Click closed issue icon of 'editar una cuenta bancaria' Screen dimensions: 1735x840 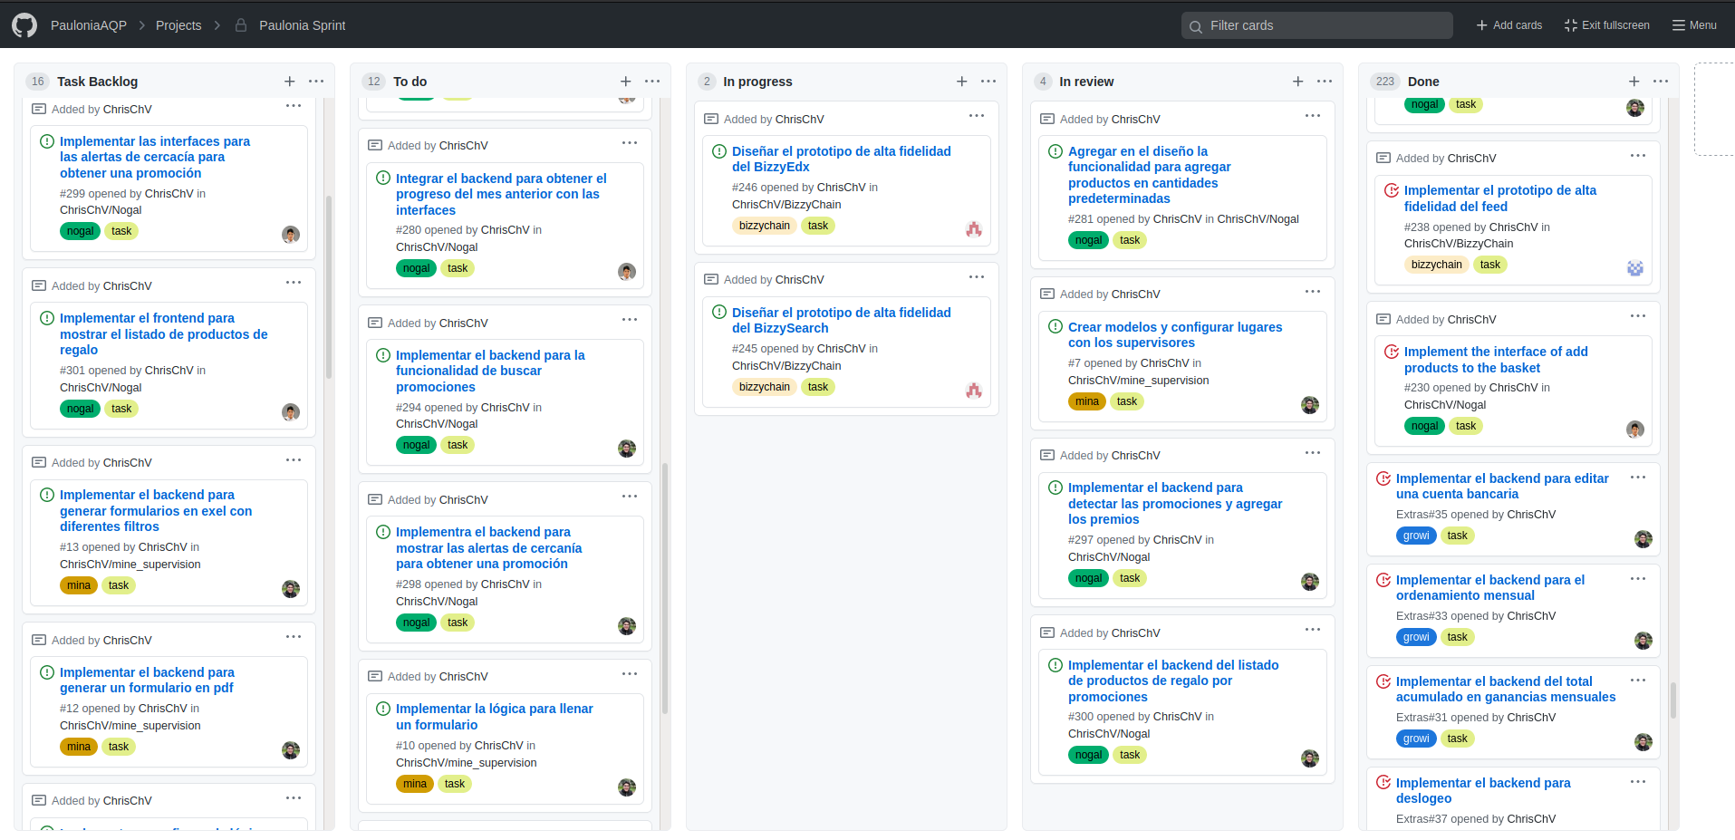tap(1383, 478)
